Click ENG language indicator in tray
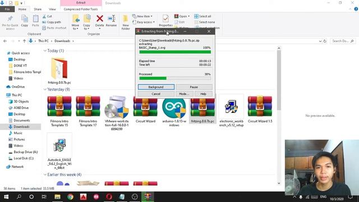 pyautogui.click(x=323, y=197)
